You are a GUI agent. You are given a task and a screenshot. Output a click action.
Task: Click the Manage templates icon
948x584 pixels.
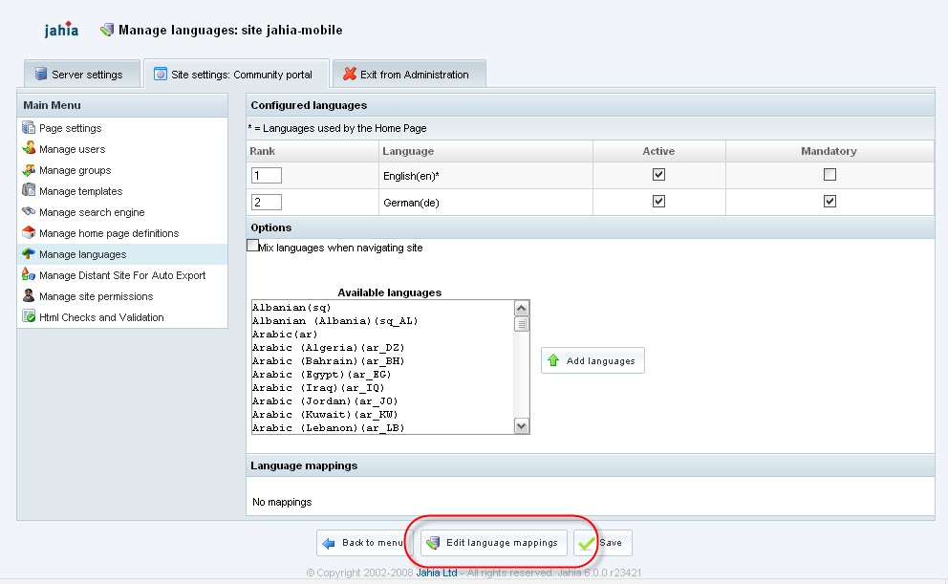click(29, 190)
